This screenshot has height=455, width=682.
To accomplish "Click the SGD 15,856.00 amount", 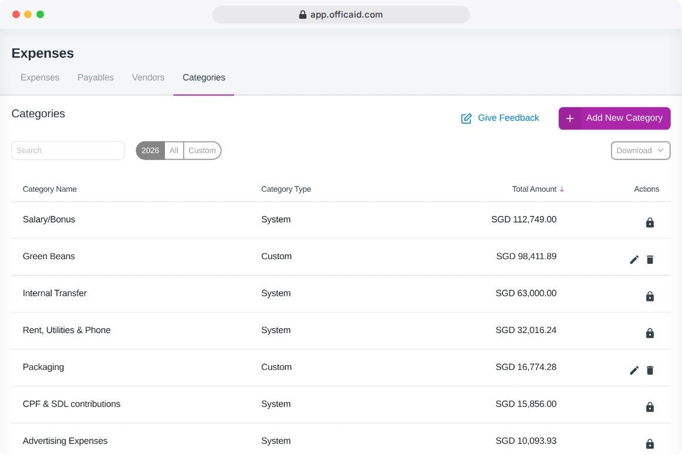I will click(526, 404).
